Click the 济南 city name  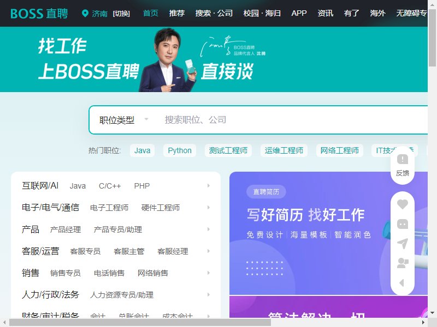coord(100,14)
